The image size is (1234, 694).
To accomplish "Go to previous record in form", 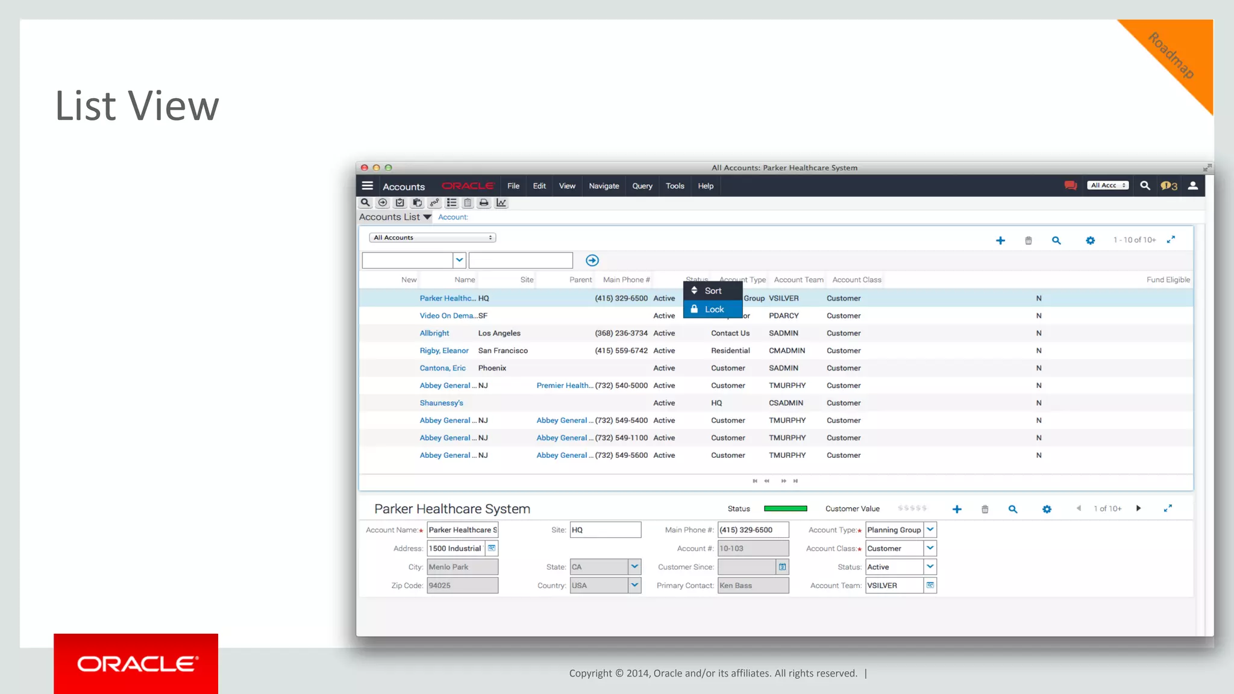I will point(1079,508).
